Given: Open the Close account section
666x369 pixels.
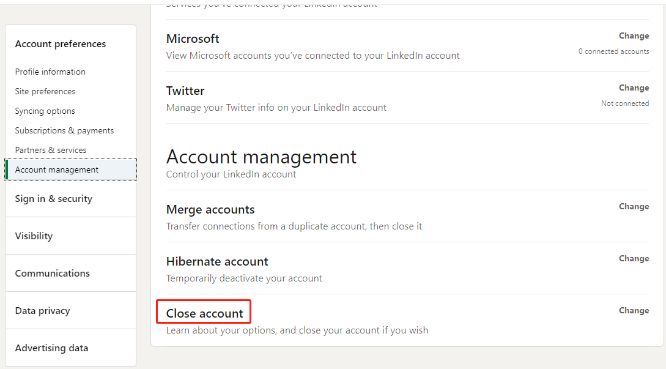Looking at the screenshot, I should [x=203, y=311].
